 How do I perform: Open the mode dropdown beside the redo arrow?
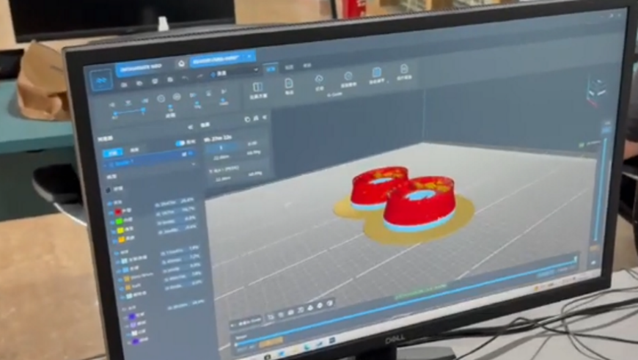[235, 72]
